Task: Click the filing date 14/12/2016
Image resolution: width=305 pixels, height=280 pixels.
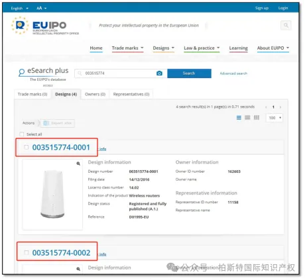Action: click(139, 179)
